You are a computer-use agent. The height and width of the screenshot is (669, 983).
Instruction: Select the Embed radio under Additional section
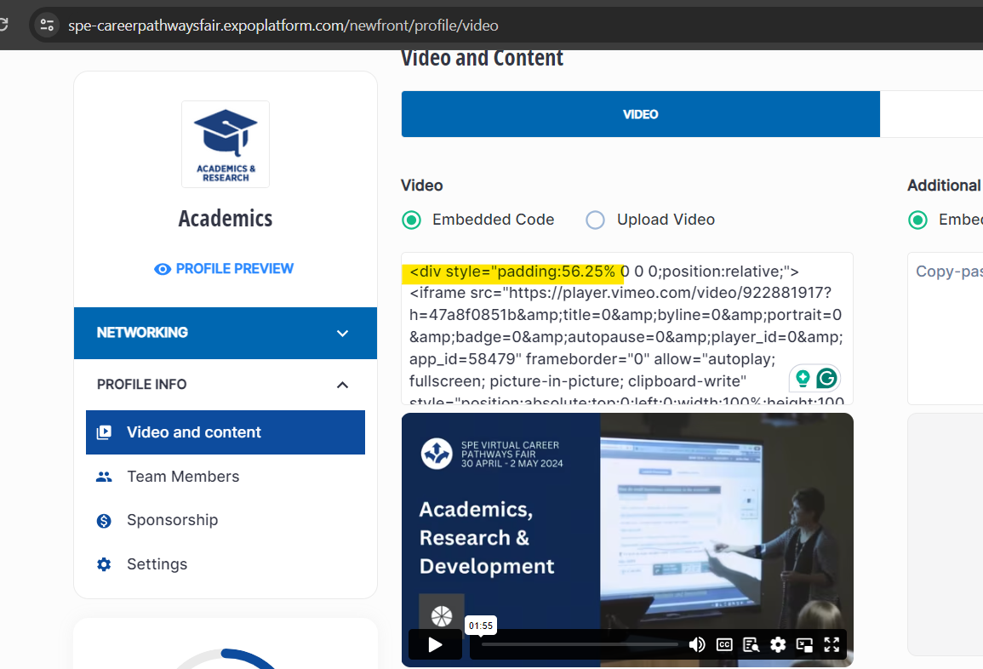pos(917,220)
